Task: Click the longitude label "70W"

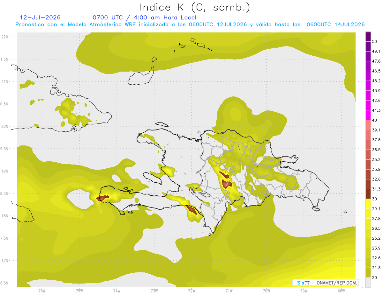Action: 267,291
